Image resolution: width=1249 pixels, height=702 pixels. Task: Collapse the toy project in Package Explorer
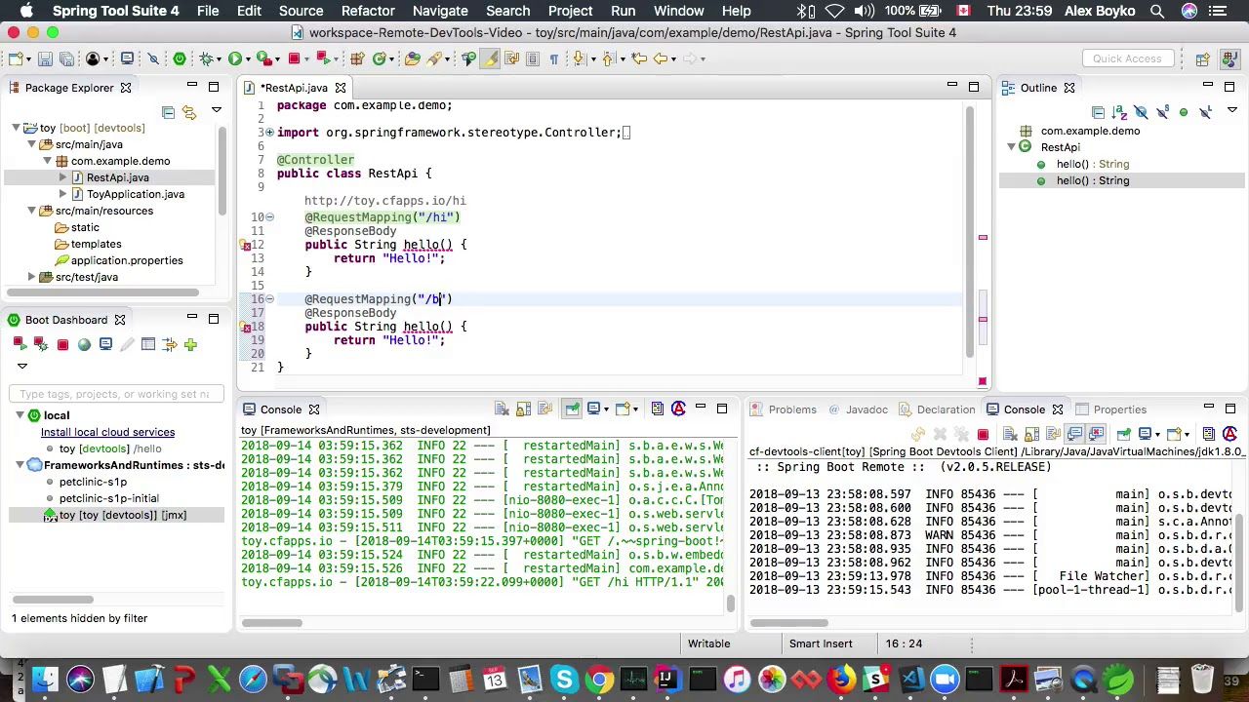click(17, 128)
